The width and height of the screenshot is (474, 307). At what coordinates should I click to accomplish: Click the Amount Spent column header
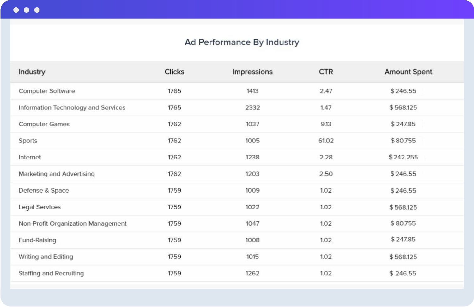[x=408, y=72]
